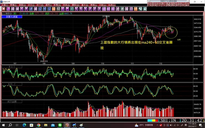This screenshot has height=128, width=205.
Task: Open the 基本(B) menu
Action: (85, 5)
